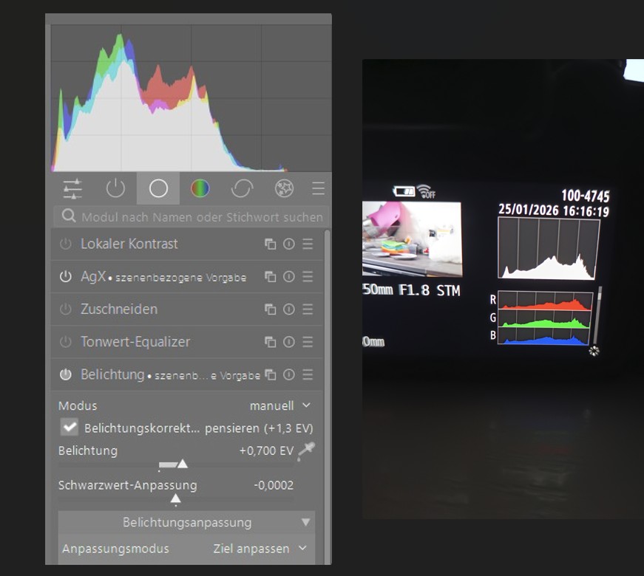The image size is (644, 576).
Task: Reset the AgX module parameters
Action: click(x=288, y=277)
